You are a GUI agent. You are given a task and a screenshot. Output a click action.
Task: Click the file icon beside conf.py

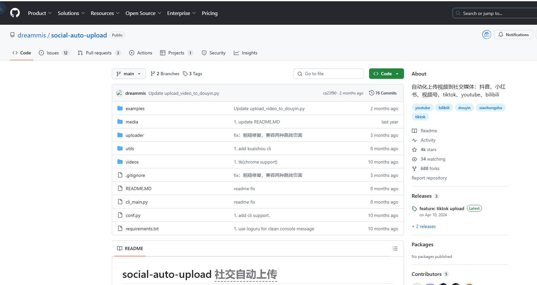pyautogui.click(x=120, y=215)
